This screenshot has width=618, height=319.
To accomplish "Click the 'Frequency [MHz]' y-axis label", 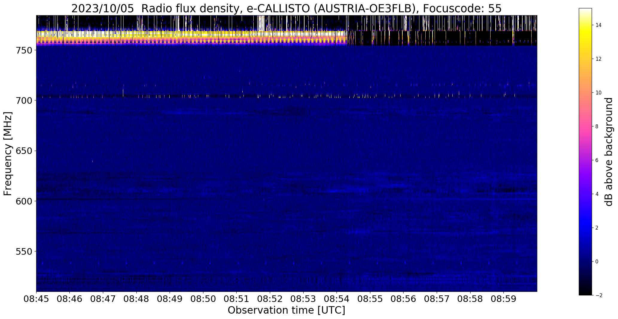I will (x=8, y=154).
